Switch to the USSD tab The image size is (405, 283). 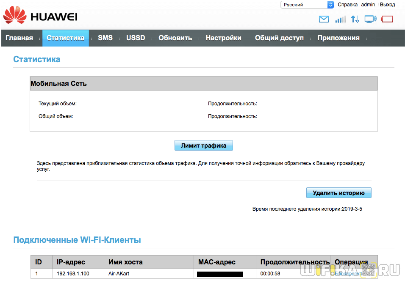(x=136, y=38)
